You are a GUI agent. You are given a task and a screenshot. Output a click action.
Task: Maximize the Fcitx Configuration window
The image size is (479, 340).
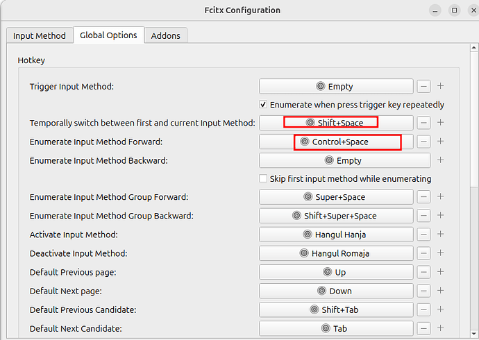tap(454, 10)
